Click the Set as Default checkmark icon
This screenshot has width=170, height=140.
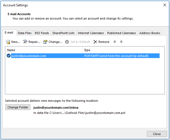67,42
